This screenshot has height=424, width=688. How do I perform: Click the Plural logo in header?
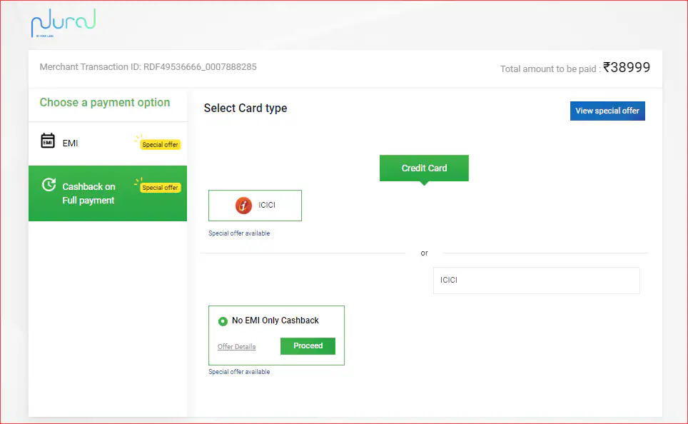63,23
